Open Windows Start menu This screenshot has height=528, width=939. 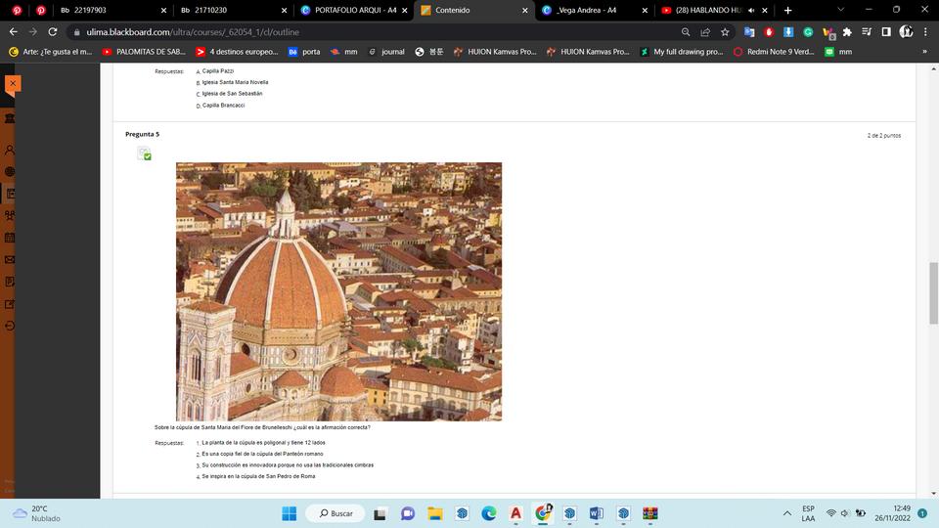tap(290, 513)
